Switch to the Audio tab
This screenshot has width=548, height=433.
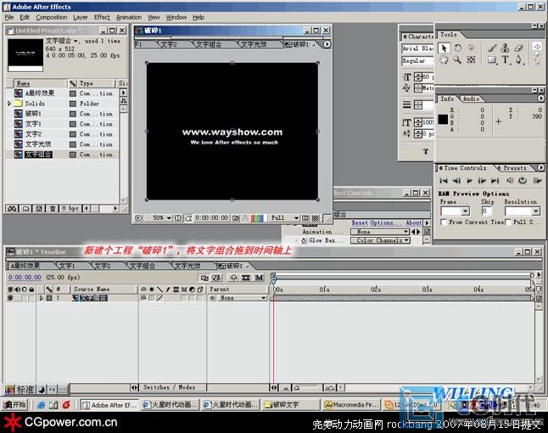tap(471, 99)
